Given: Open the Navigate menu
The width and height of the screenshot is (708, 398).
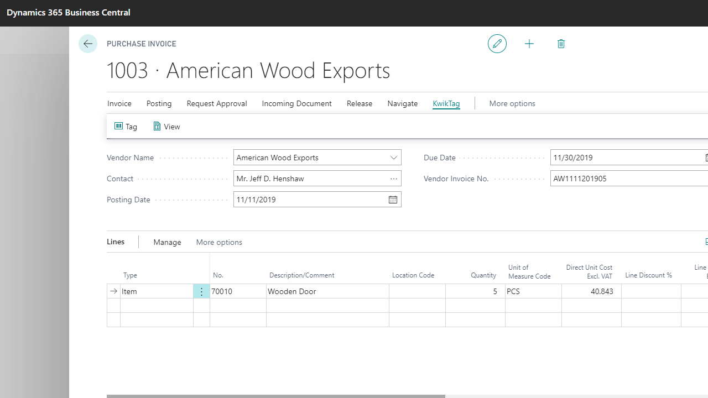Looking at the screenshot, I should tap(403, 103).
